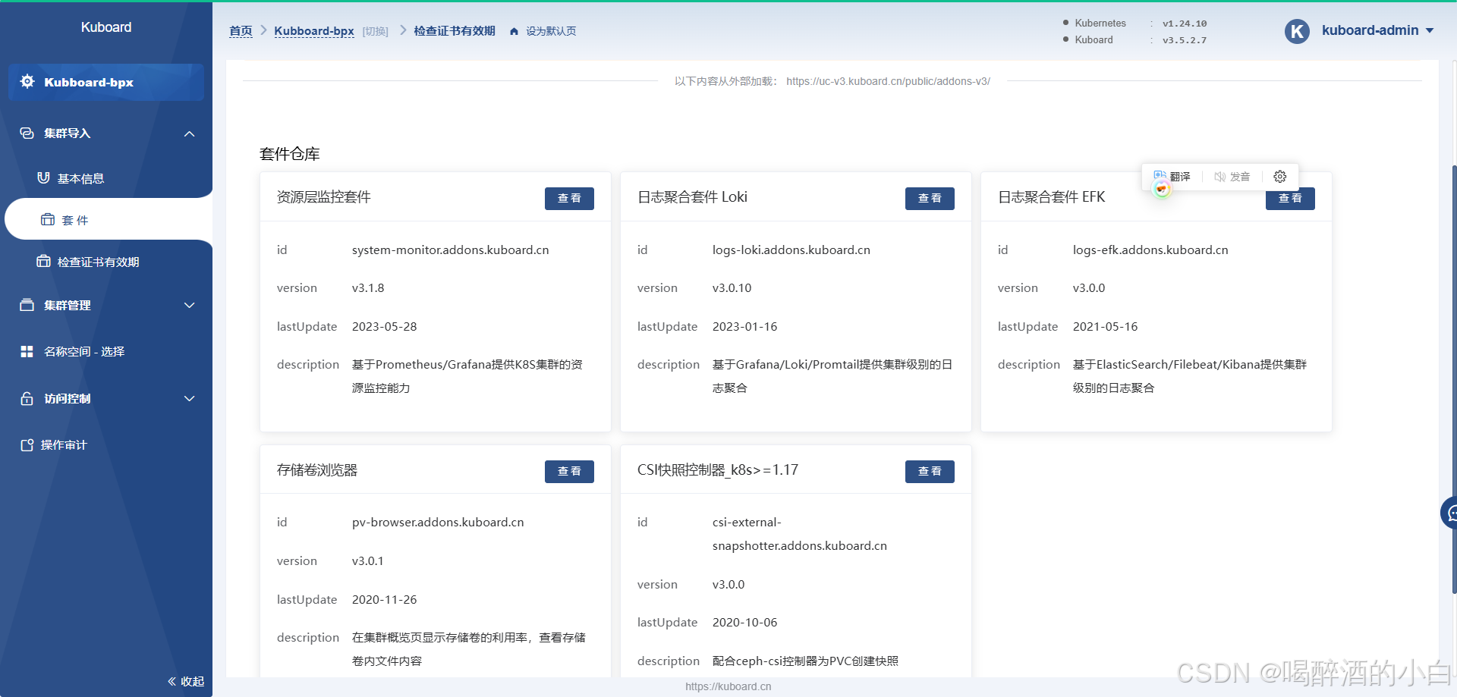Click the 首页 breadcrumb link

[241, 31]
